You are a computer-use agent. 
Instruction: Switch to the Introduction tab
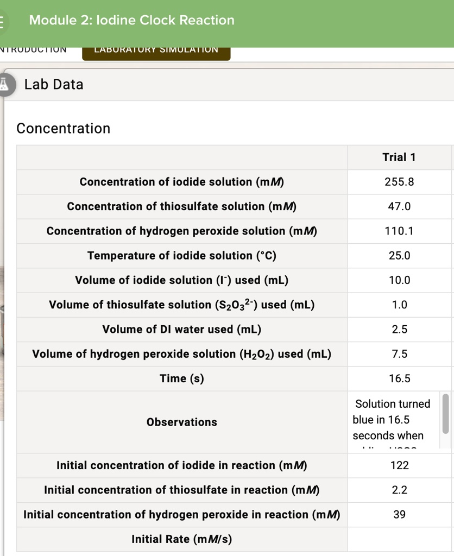[x=34, y=49]
